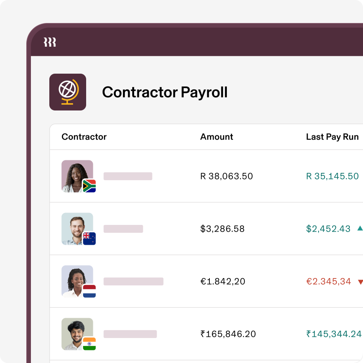Click the South African flag badge
Screen dimensions: 363x363
(x=89, y=186)
